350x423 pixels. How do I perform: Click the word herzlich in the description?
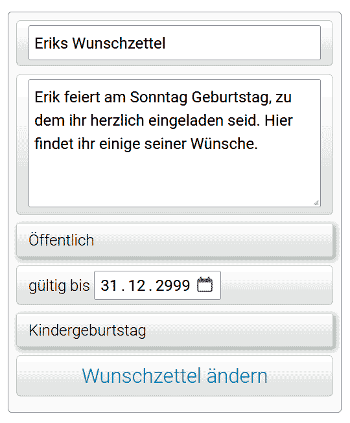[x=117, y=120]
